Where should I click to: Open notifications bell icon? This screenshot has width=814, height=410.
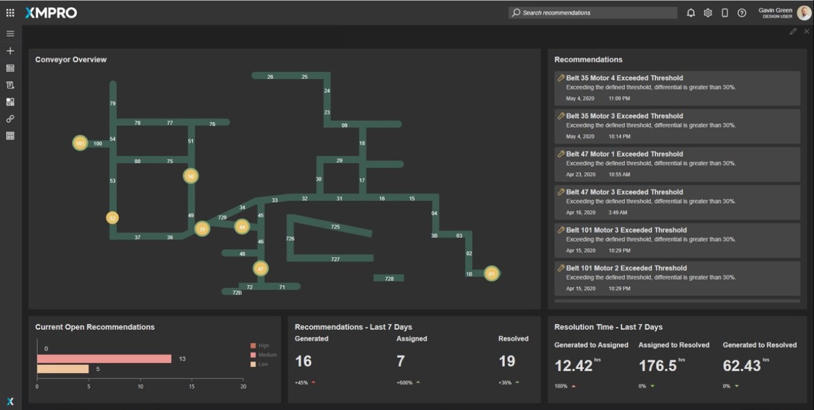click(x=691, y=13)
